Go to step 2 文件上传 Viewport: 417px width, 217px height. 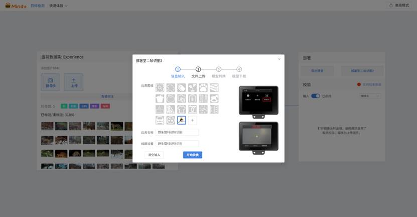click(x=198, y=69)
